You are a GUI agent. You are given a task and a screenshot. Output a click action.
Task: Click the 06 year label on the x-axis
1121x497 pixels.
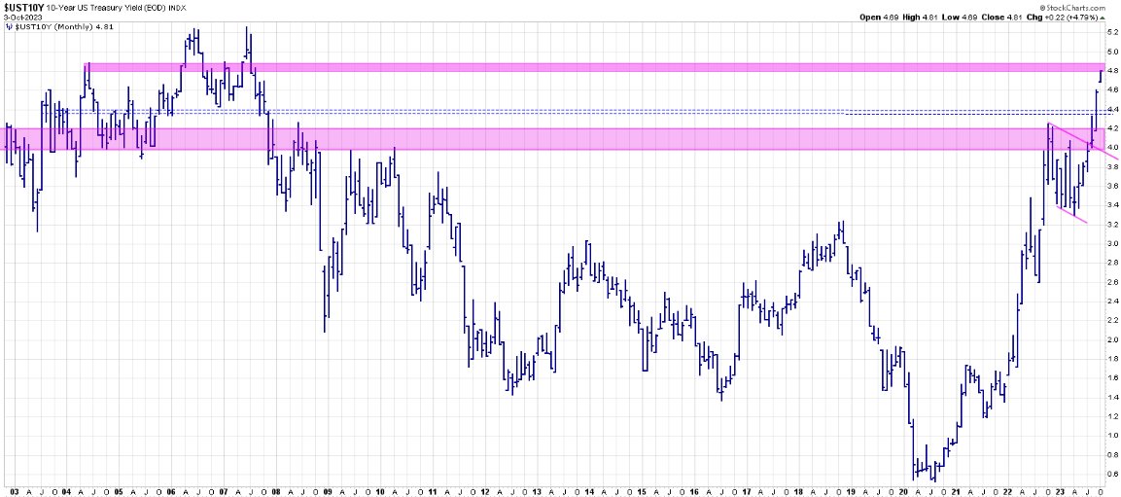click(171, 491)
